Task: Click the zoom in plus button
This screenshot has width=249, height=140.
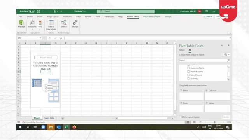Action: 224,122
